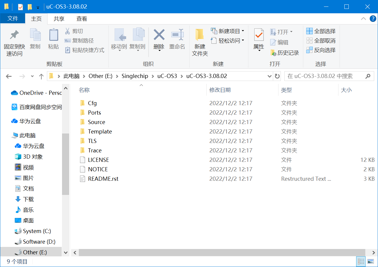378x267 pixels.
Task: Click the uC-OS3 breadcrumb in the address bar
Action: pos(167,76)
